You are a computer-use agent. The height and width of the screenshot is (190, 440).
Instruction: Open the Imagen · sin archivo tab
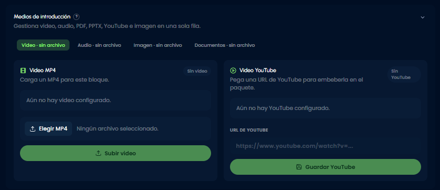(158, 45)
